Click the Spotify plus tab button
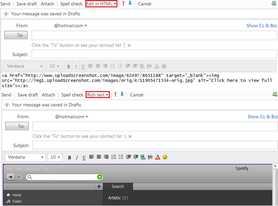This screenshot has width=278, height=206. click(99, 187)
